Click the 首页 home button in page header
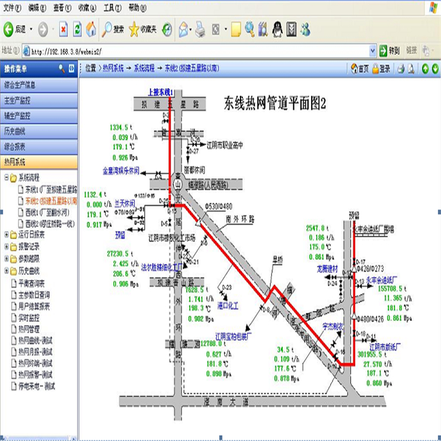This screenshot has width=441, height=441. point(360,68)
